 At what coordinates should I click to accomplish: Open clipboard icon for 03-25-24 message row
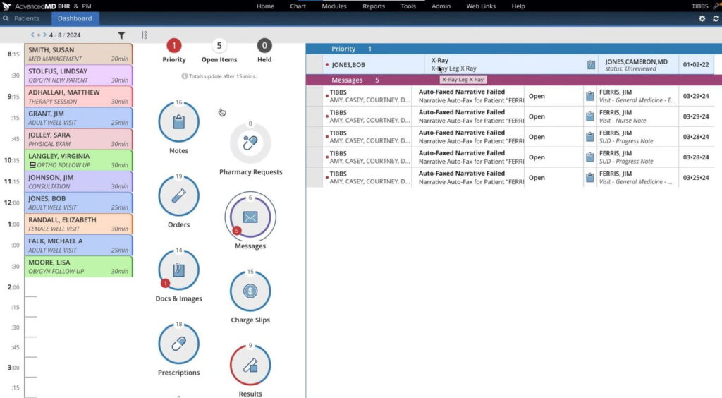pos(589,178)
